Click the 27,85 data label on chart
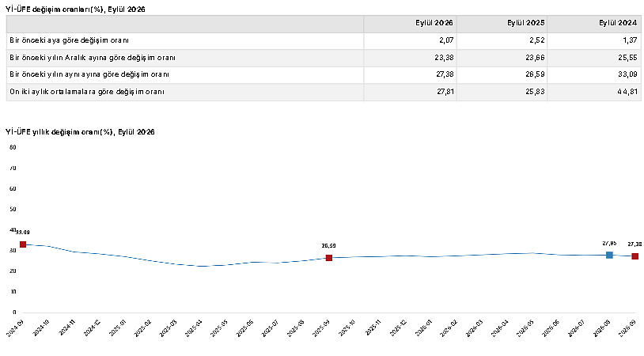644x356 pixels. [609, 244]
